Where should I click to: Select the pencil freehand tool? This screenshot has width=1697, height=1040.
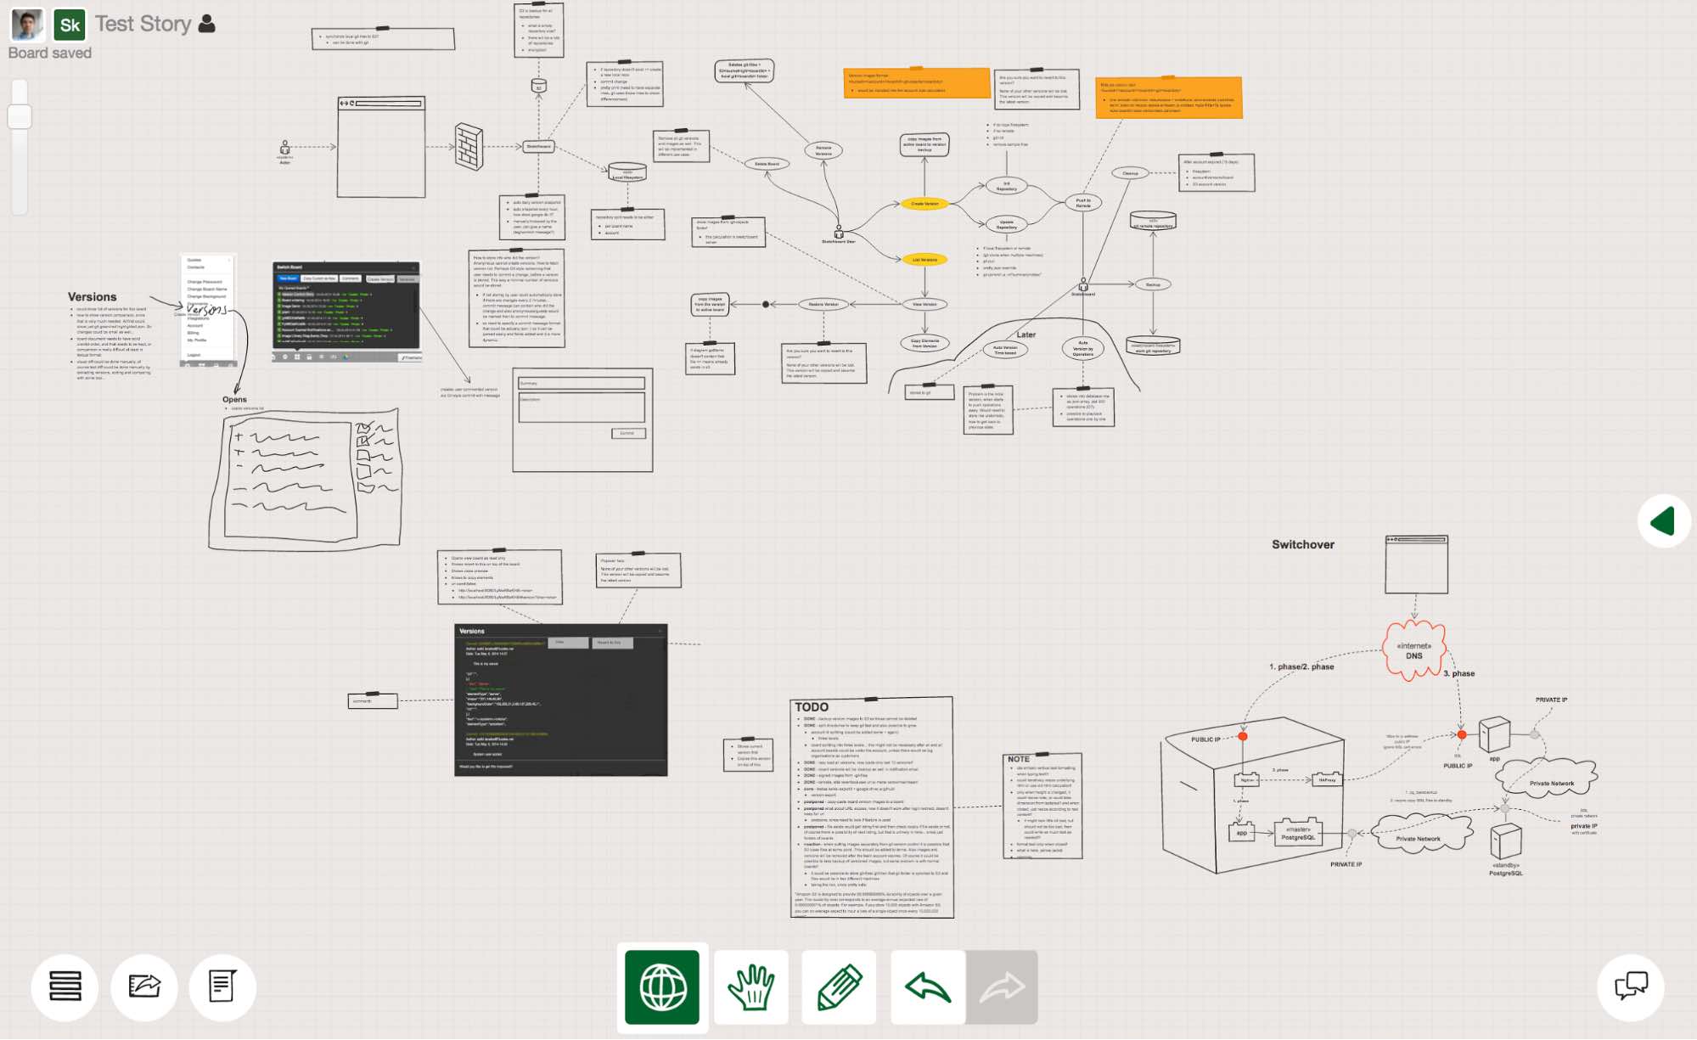(x=840, y=987)
